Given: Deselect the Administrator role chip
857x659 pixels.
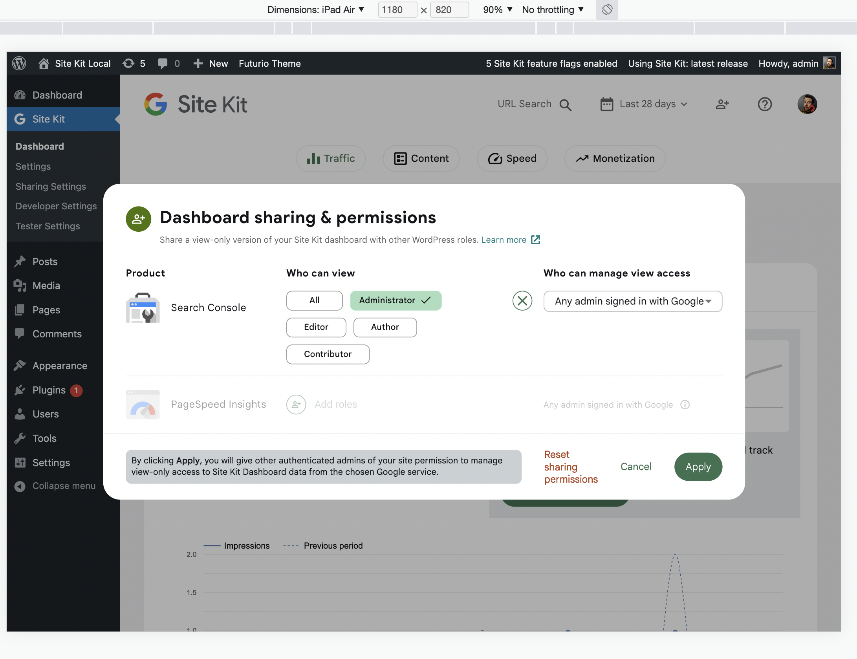Looking at the screenshot, I should pos(395,300).
